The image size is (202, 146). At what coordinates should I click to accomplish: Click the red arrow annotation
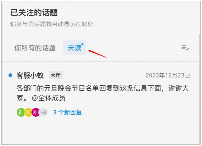point(97,54)
